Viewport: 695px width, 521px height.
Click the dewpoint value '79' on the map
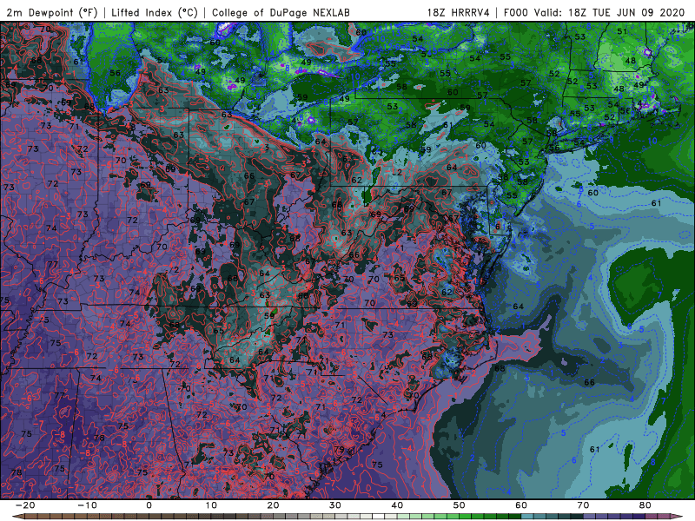(x=339, y=449)
